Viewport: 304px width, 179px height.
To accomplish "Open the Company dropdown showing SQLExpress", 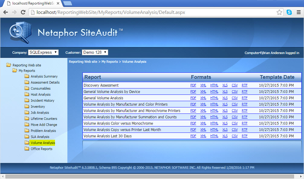I will pyautogui.click(x=43, y=52).
